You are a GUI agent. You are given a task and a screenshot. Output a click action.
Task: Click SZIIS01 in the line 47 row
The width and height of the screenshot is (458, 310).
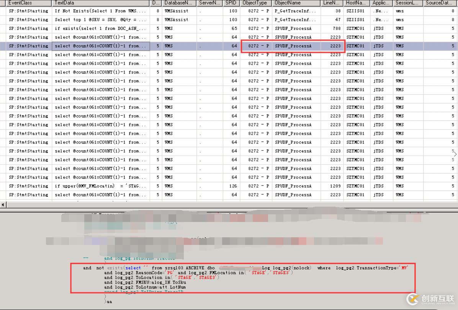355,20
